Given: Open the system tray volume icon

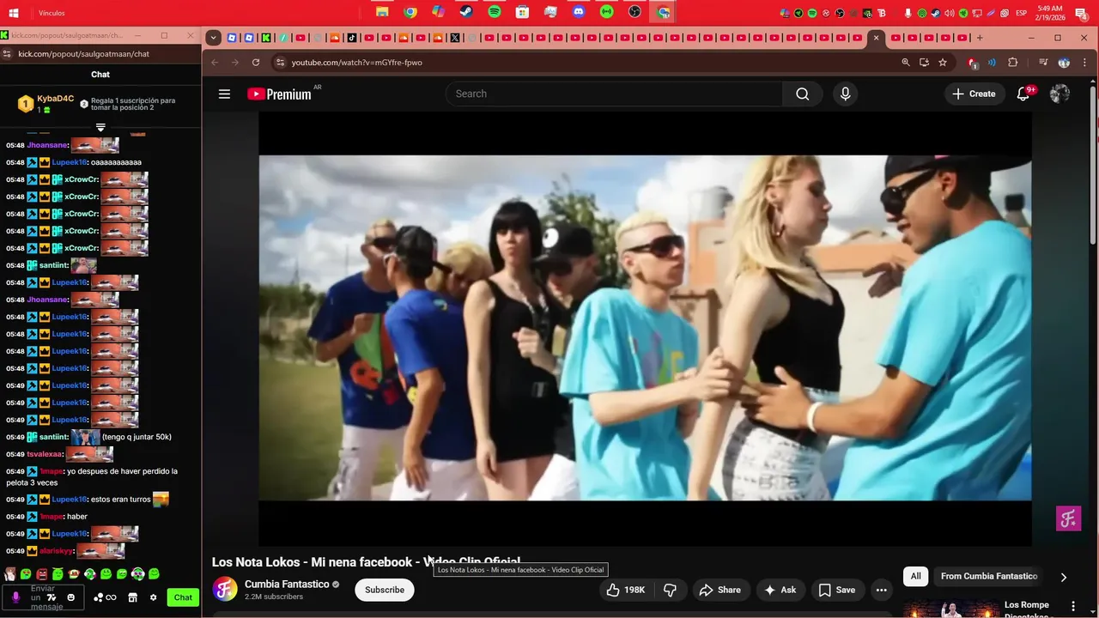Looking at the screenshot, I should click(949, 13).
